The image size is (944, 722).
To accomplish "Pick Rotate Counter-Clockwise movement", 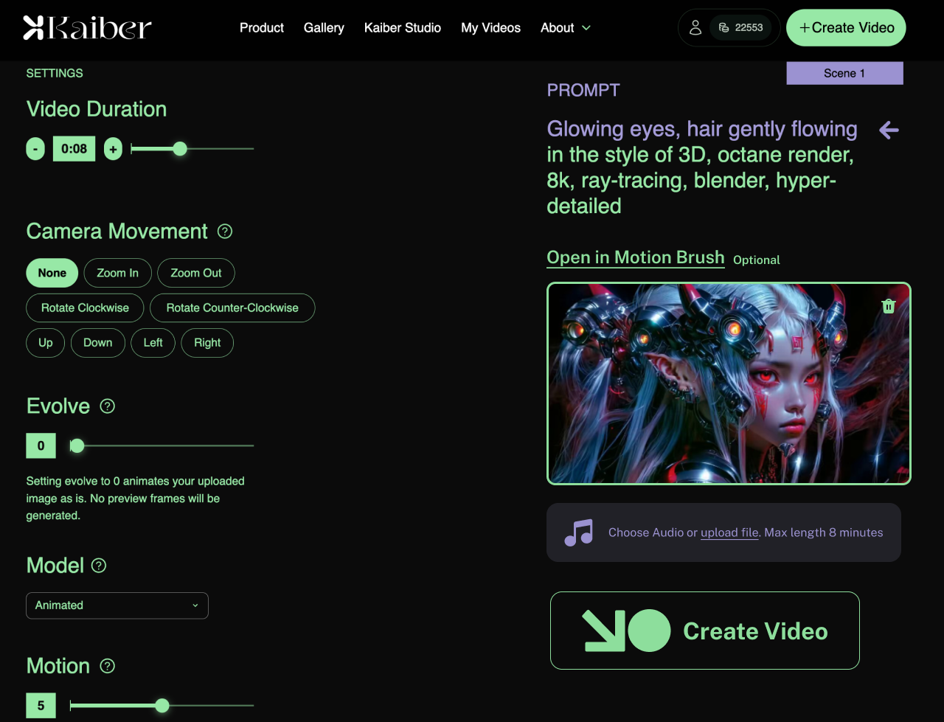I will tap(232, 308).
